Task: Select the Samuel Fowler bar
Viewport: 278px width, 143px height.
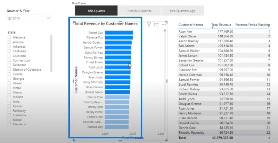Action: (x=118, y=47)
